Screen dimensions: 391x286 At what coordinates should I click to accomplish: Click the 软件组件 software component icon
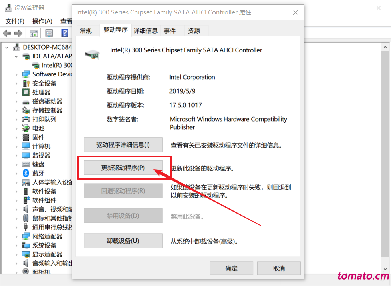point(26,200)
